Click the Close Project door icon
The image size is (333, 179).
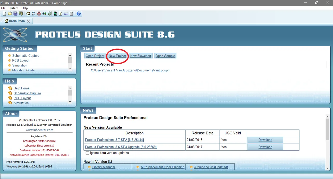click(21, 14)
